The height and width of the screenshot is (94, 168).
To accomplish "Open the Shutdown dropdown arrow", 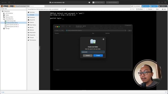I will coord(144,9).
